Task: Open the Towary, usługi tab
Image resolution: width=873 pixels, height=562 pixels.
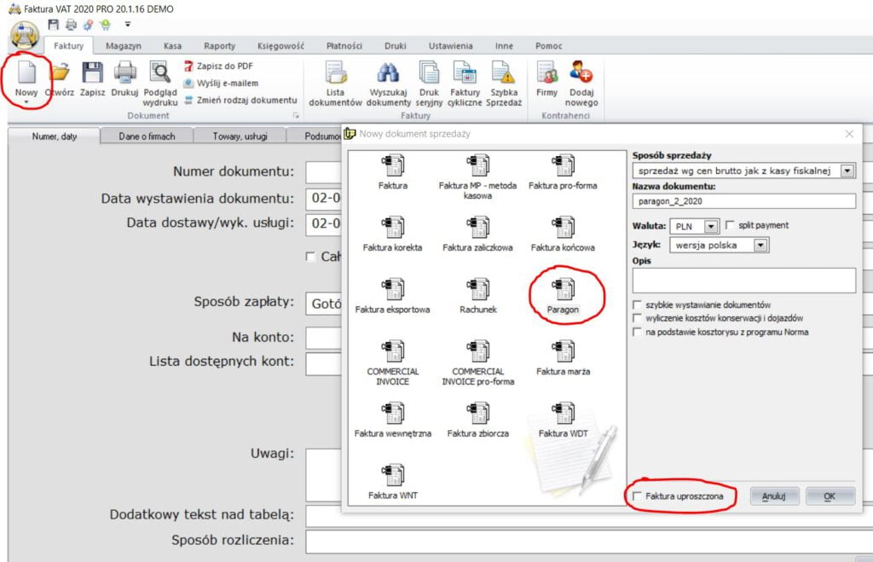Action: (238, 136)
